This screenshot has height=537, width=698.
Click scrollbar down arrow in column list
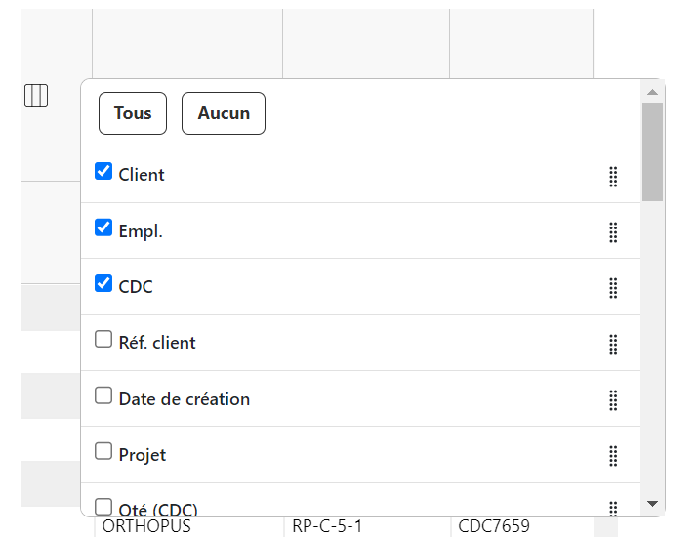pos(652,504)
